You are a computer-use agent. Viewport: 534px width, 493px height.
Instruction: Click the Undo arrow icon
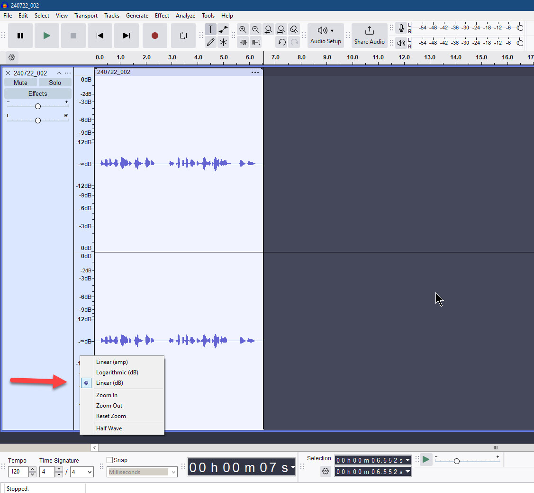(281, 42)
